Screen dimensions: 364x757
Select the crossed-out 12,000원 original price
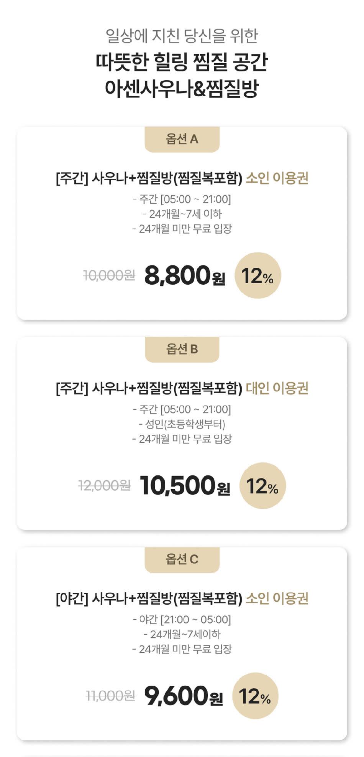click(104, 486)
